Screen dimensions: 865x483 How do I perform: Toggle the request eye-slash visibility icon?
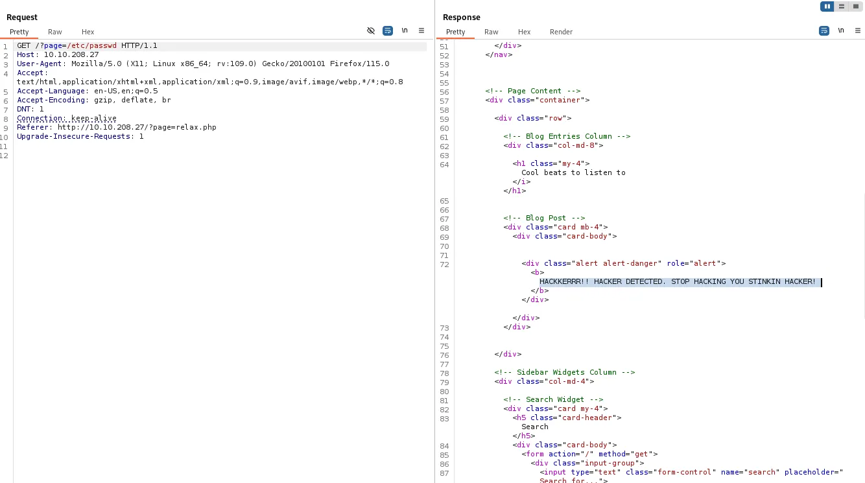click(371, 30)
